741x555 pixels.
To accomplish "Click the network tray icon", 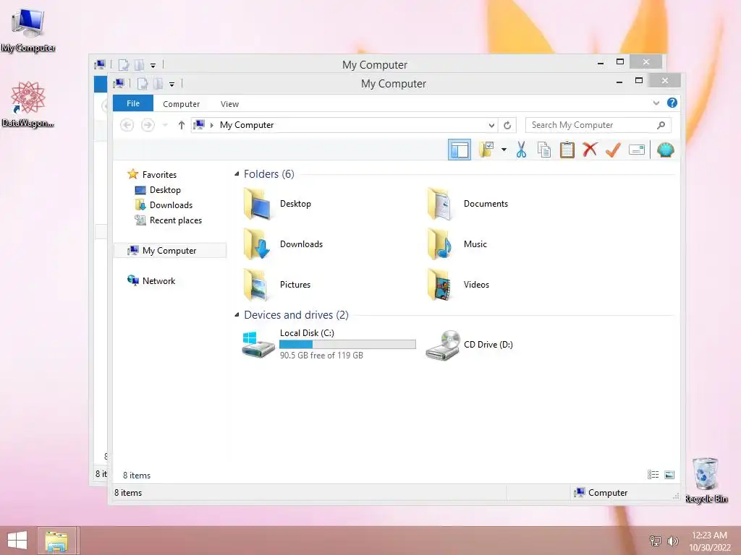I will coord(656,541).
